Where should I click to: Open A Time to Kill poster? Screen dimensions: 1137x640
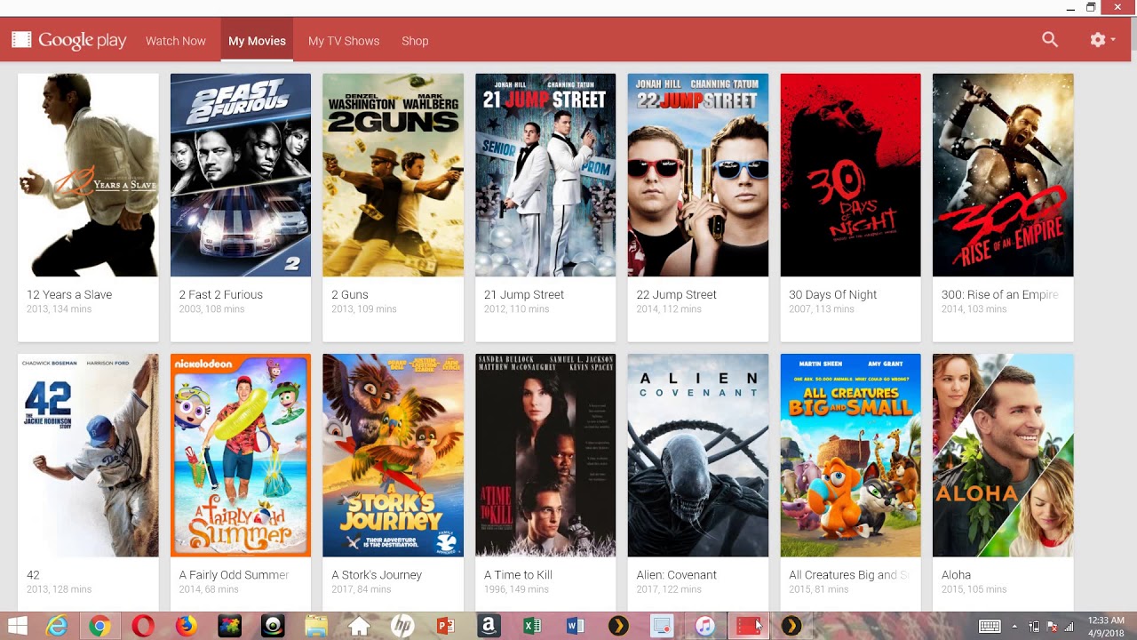point(545,455)
